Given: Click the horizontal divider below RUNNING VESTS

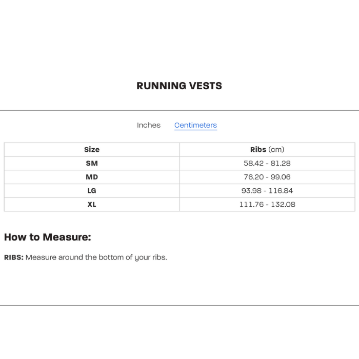Looking at the screenshot, I should (180, 110).
